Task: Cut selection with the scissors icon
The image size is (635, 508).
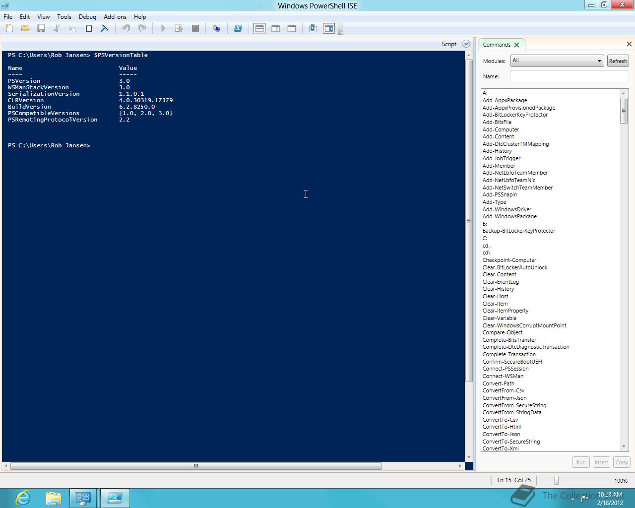Action: tap(57, 29)
